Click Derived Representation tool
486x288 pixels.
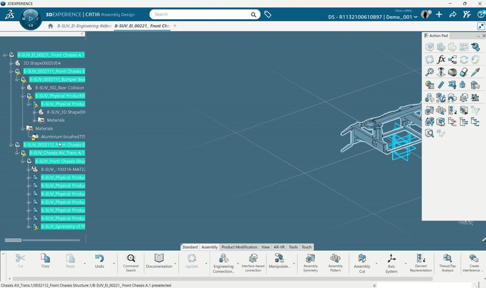[421, 263]
